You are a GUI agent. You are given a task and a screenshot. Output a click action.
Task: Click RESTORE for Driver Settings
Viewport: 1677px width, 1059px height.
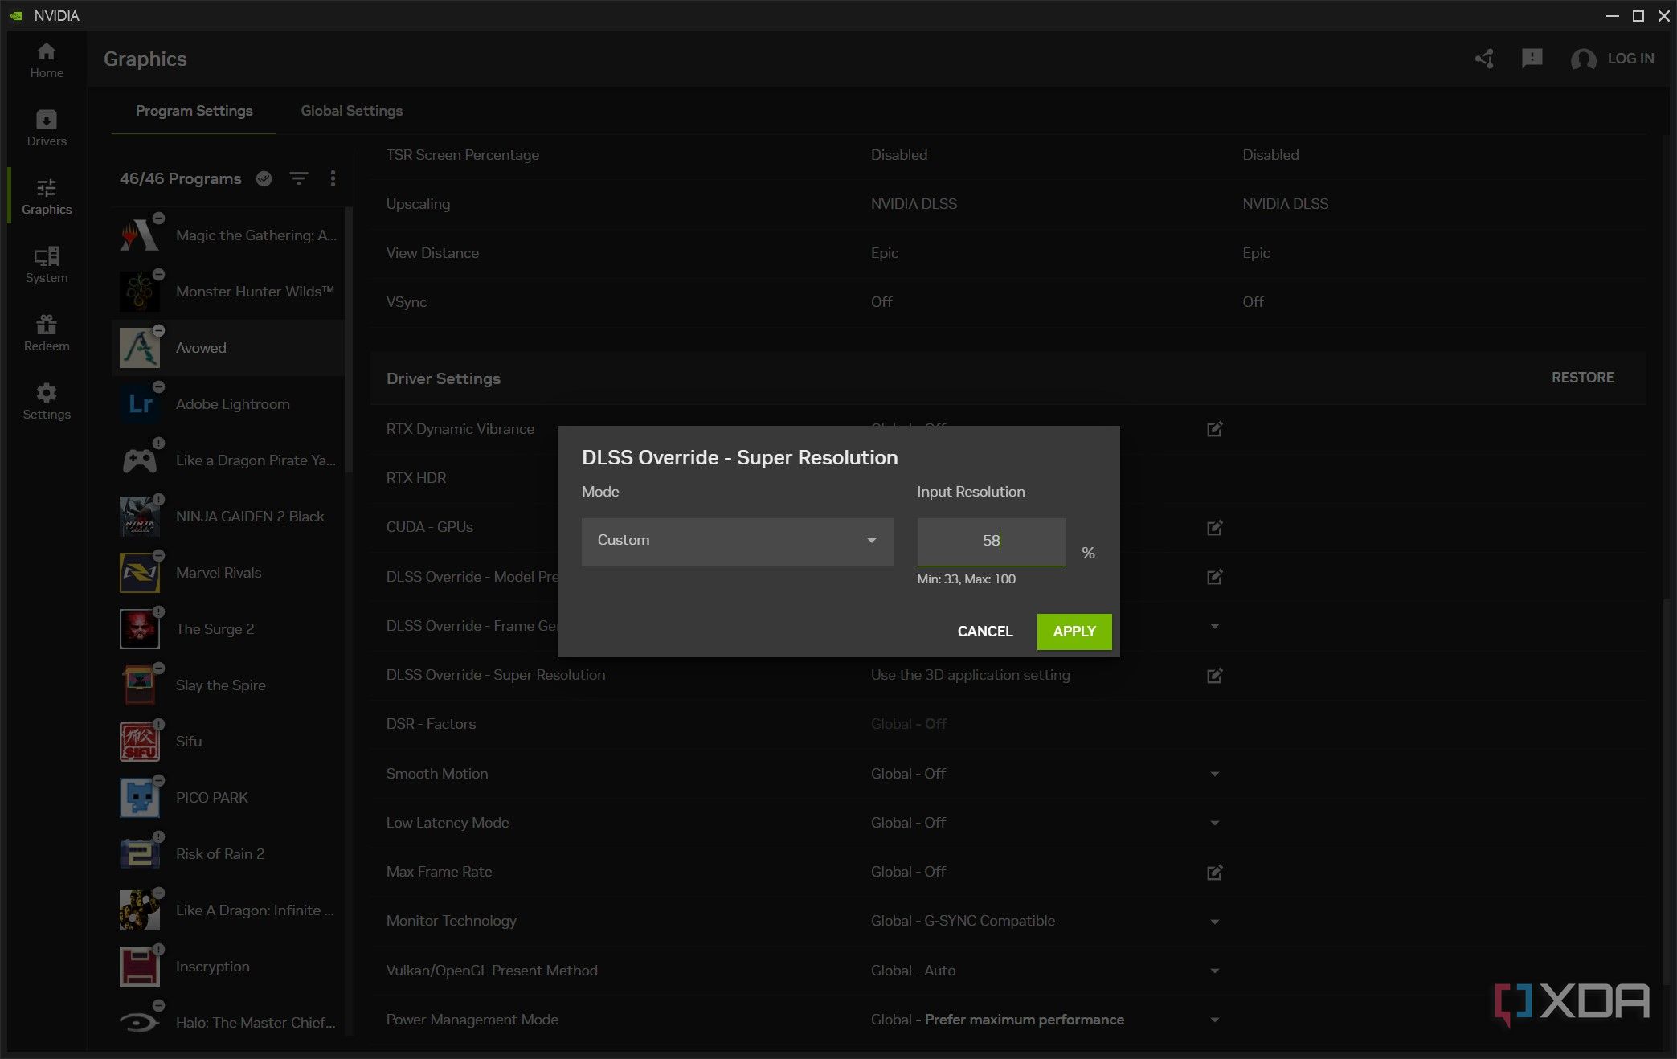coord(1582,378)
